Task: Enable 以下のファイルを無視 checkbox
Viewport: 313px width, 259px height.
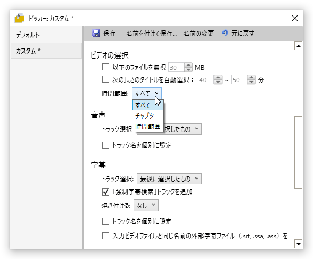Action: 106,67
